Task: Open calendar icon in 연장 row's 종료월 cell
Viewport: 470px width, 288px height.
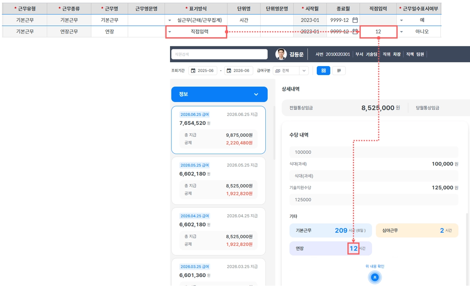Action: [x=355, y=32]
